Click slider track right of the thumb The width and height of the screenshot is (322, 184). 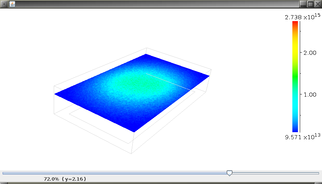click(x=274, y=173)
